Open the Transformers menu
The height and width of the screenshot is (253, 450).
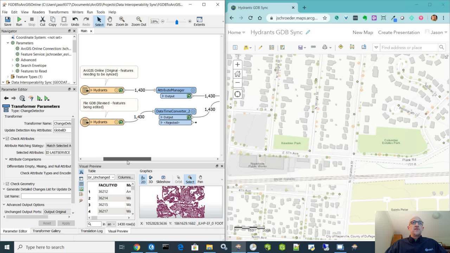[58, 12]
